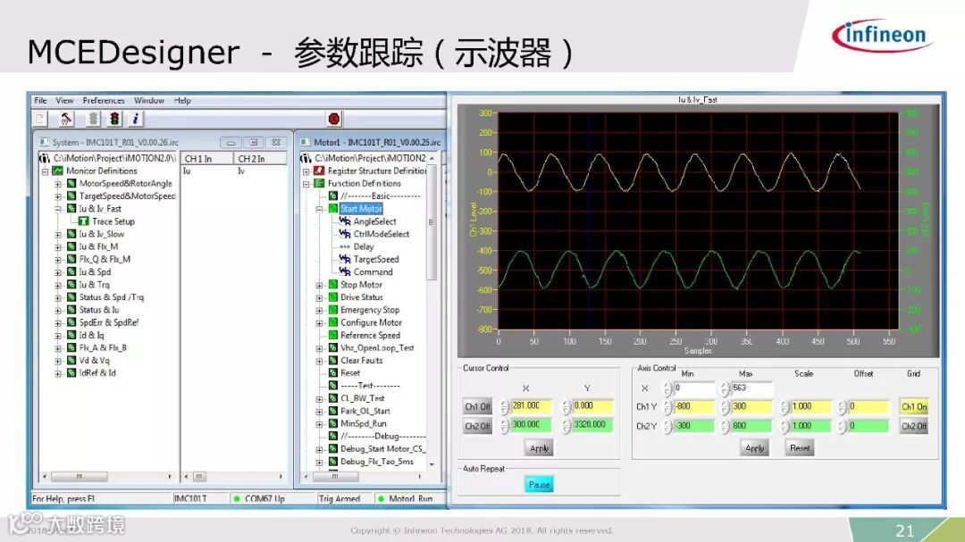Screen dimensions: 965x542
Task: Click Ch1 Y Min field showing -800
Action: click(694, 406)
